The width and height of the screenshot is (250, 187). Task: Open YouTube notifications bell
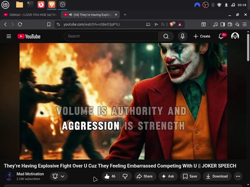[221, 36]
